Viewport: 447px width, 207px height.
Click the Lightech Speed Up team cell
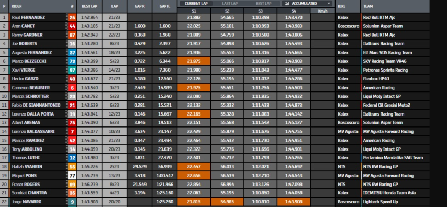(395, 202)
